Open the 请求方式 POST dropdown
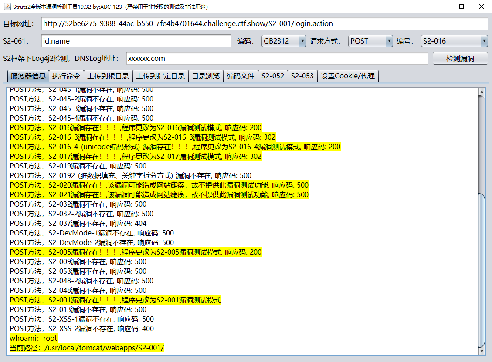 [x=370, y=41]
